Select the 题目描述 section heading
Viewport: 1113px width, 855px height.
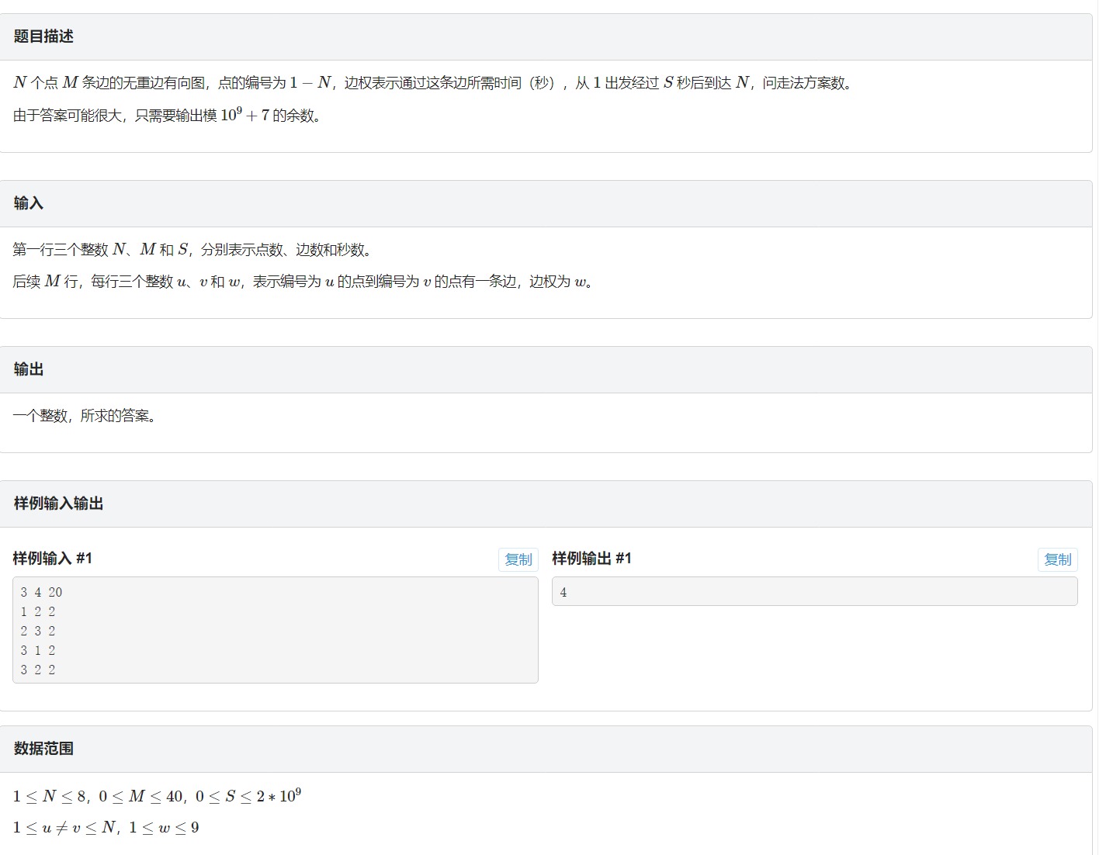43,36
